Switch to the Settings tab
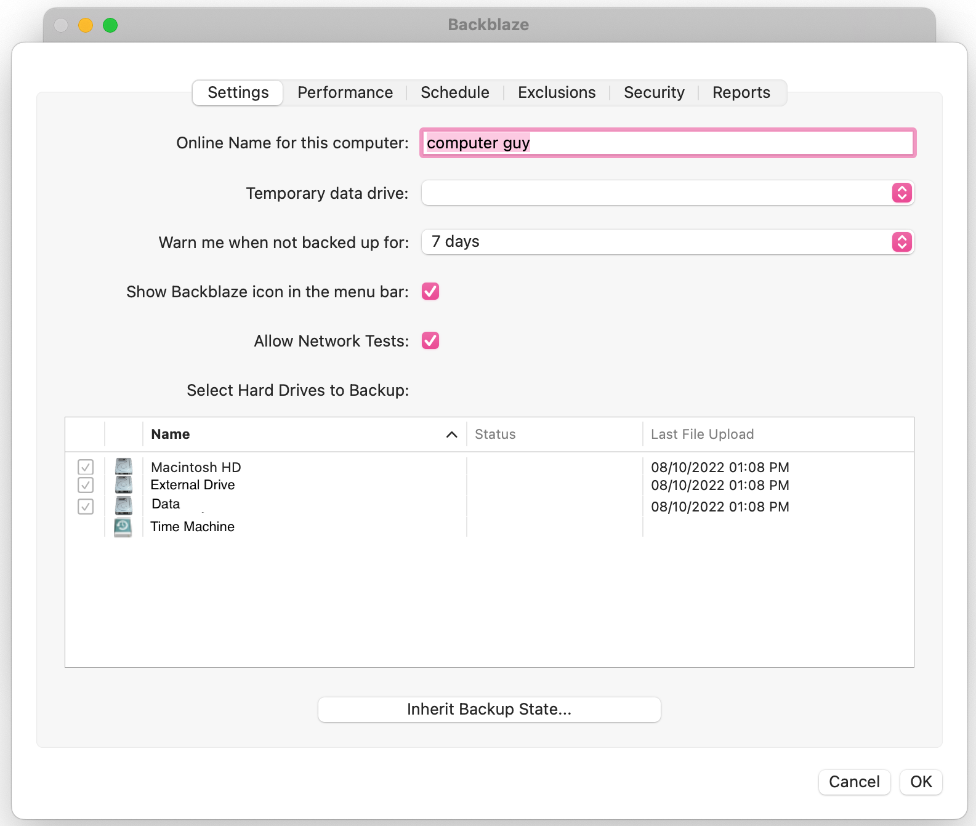This screenshot has height=826, width=976. [238, 93]
